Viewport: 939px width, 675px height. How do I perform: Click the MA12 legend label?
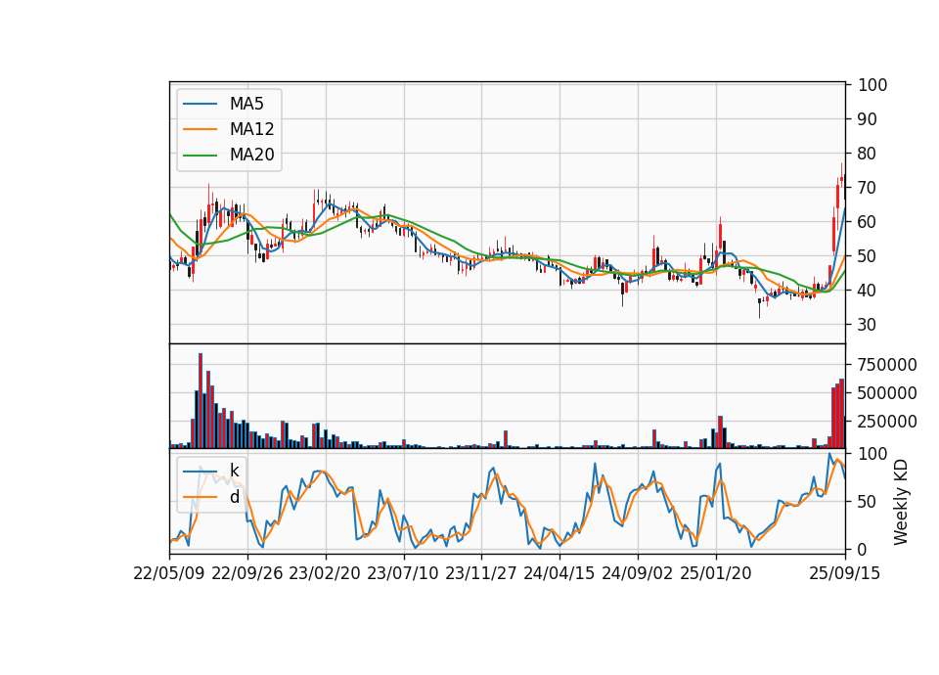coord(251,129)
